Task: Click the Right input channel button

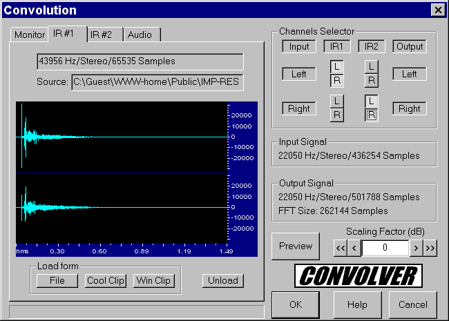Action: (x=299, y=108)
